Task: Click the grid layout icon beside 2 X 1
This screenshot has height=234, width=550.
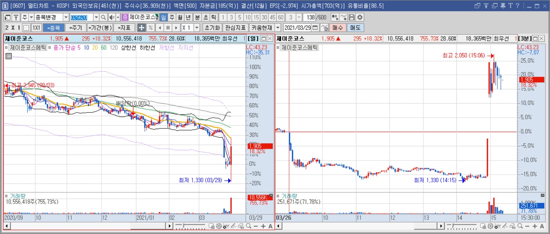Action: click(x=26, y=28)
